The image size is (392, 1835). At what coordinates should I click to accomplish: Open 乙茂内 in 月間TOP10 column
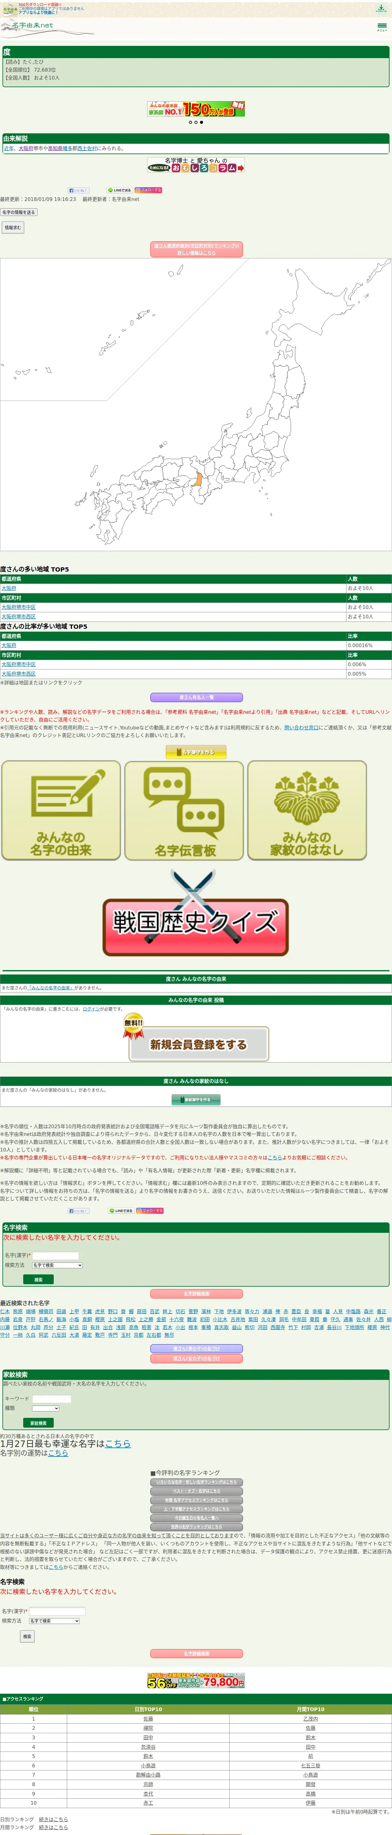click(x=310, y=1719)
